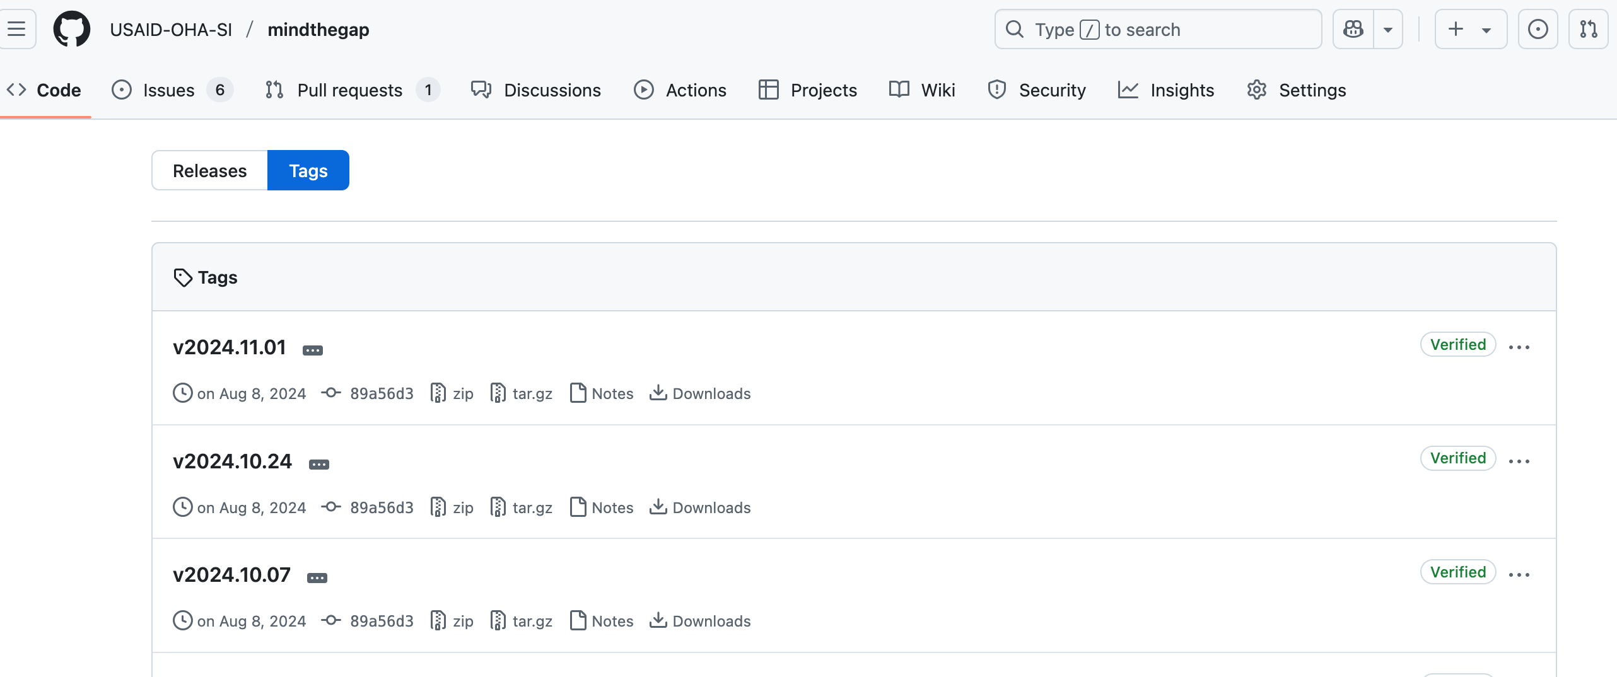1617x677 pixels.
Task: Click Verified badge on v2024.10.24
Action: pyautogui.click(x=1458, y=458)
